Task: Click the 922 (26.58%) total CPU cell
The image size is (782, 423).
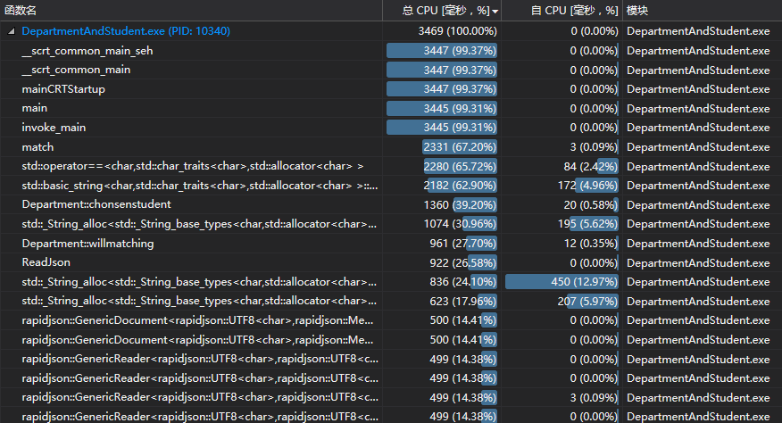Action: [x=442, y=262]
